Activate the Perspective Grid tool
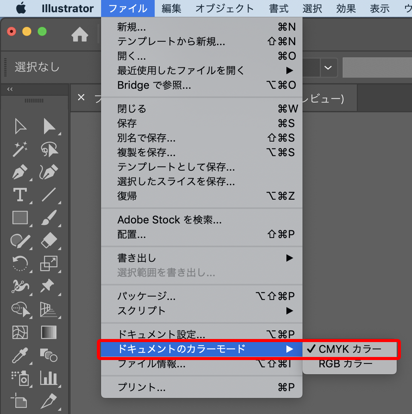412x414 pixels. click(49, 309)
